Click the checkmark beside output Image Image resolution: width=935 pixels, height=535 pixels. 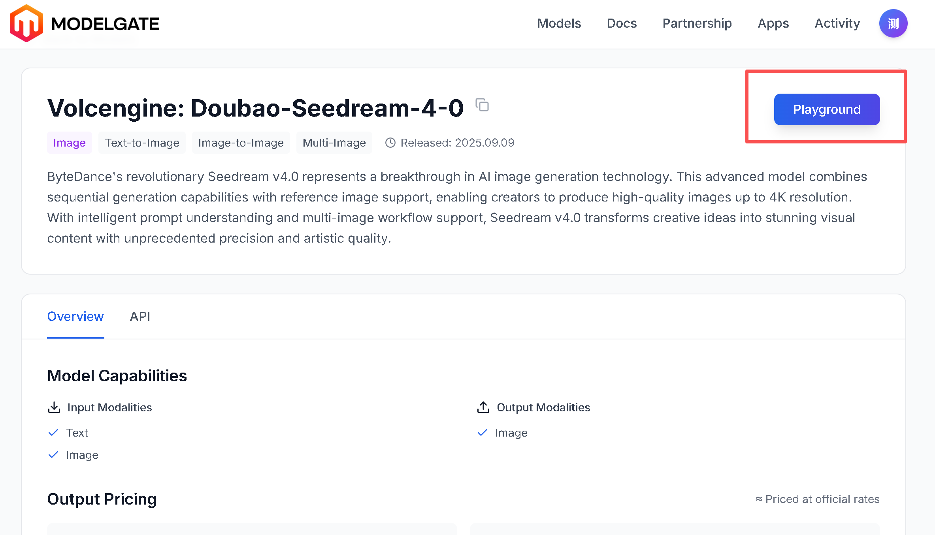tap(482, 433)
